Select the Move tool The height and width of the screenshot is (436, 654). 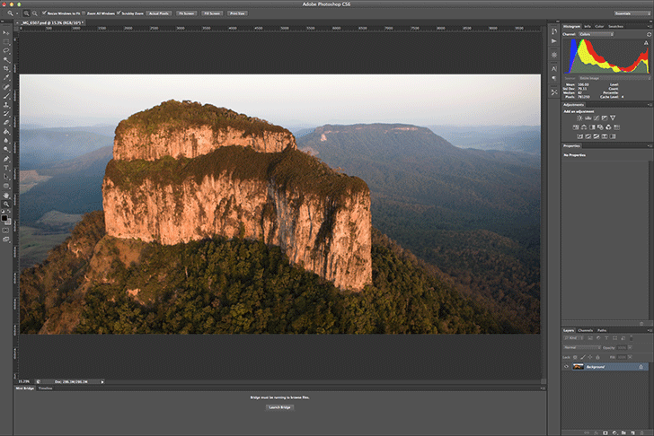tap(6, 31)
